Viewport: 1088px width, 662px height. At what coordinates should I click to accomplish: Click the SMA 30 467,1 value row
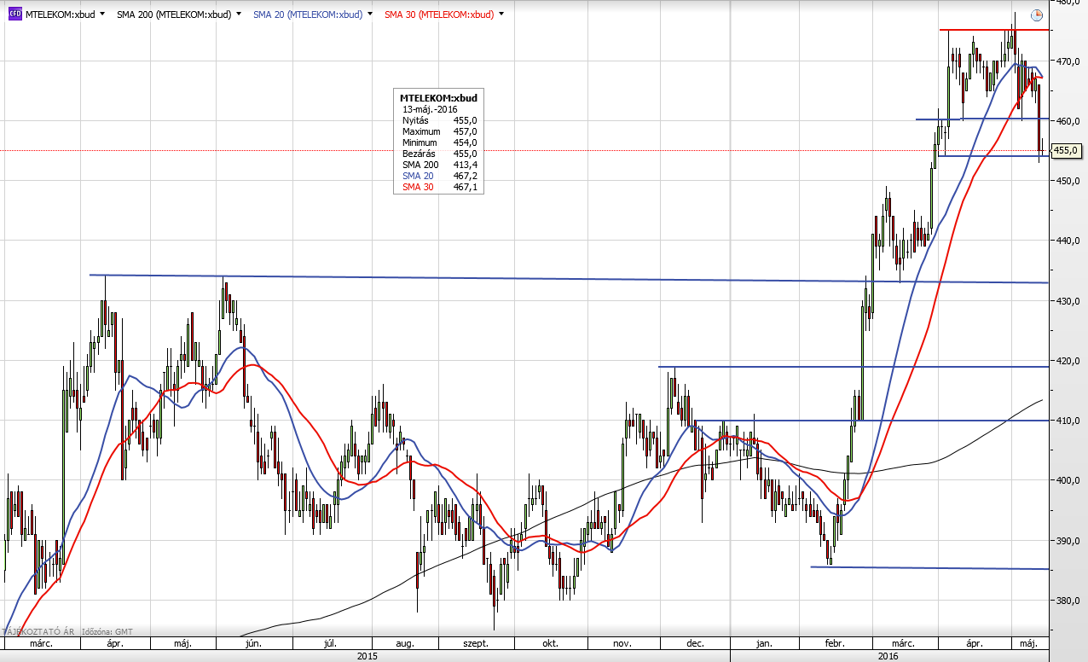(439, 187)
